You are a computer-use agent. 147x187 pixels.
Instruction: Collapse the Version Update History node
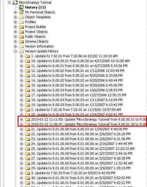coord(15,51)
